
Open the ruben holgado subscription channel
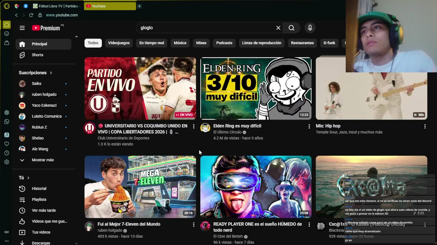43,94
